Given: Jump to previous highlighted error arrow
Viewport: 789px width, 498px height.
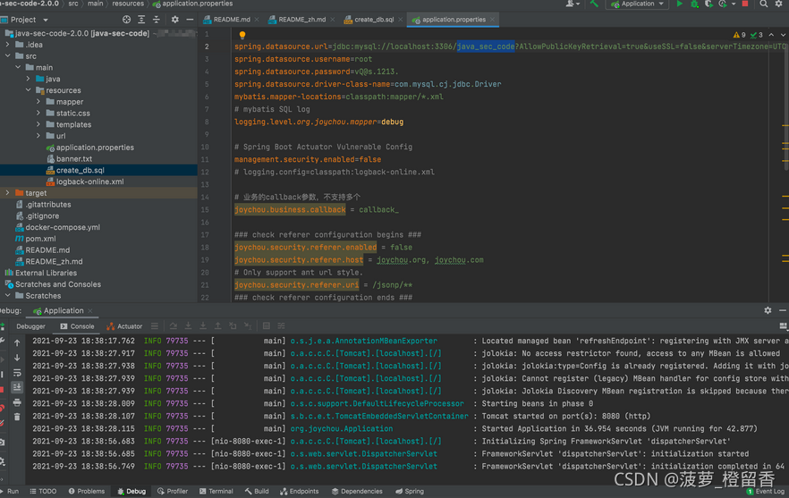Looking at the screenshot, I should click(x=771, y=35).
